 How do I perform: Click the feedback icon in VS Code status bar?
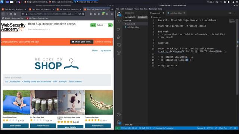[x=231, y=128]
